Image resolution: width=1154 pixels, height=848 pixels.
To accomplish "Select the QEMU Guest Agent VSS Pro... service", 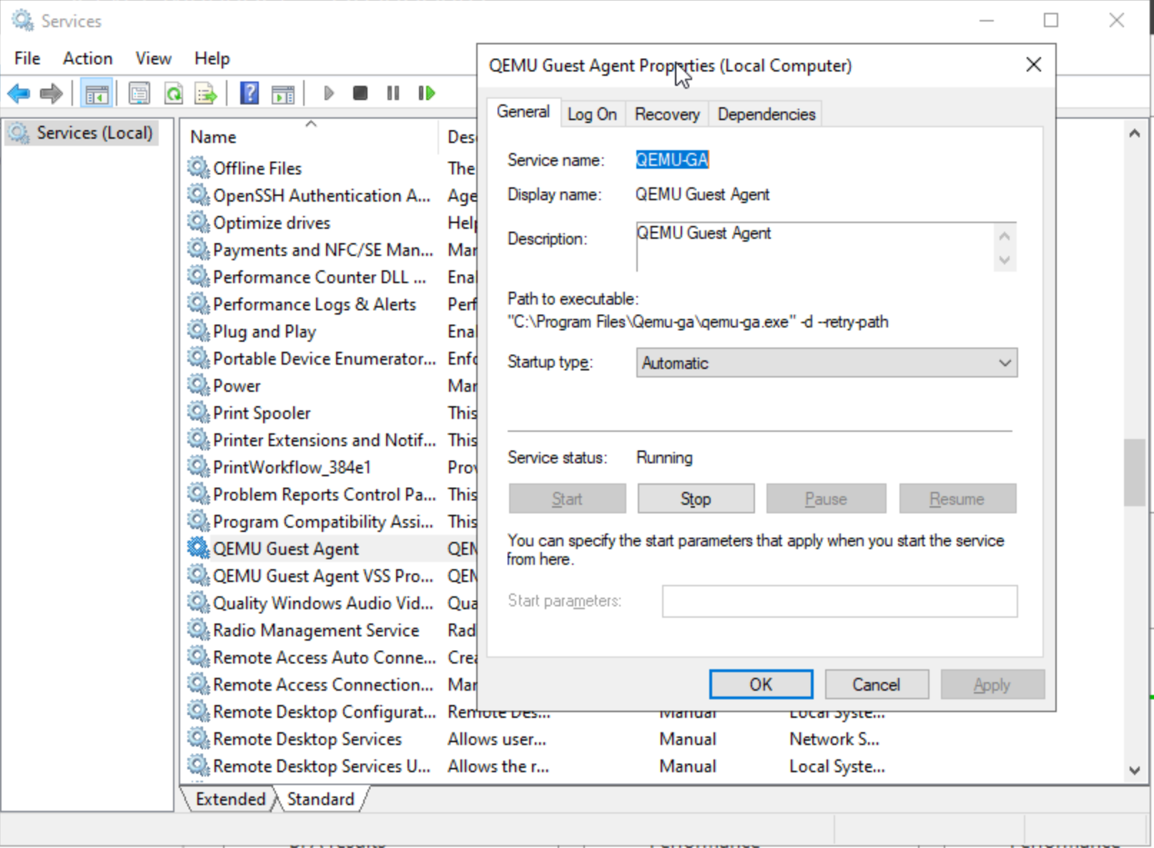I will (x=323, y=576).
